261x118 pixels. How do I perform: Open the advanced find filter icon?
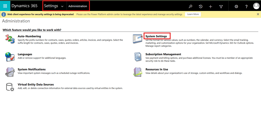[x=221, y=6]
